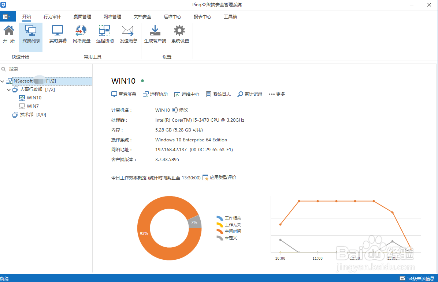Minimize the Ping32 window
Viewport: 438px width, 282px height.
(412, 5)
